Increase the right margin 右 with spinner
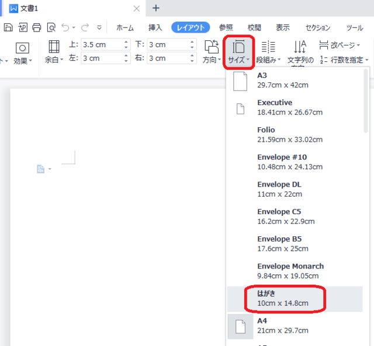The width and height of the screenshot is (374, 346). 193,55
